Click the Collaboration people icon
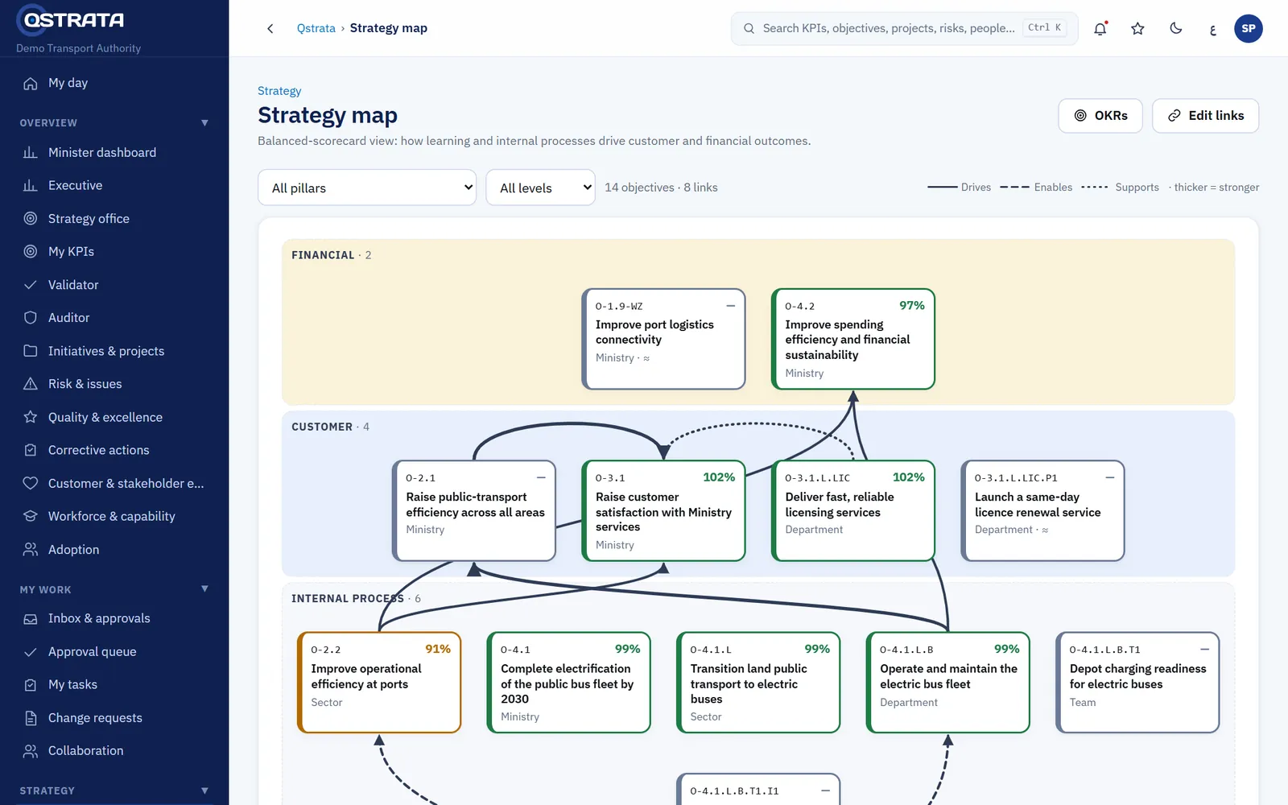Screen dimensions: 1288x805 point(31,750)
